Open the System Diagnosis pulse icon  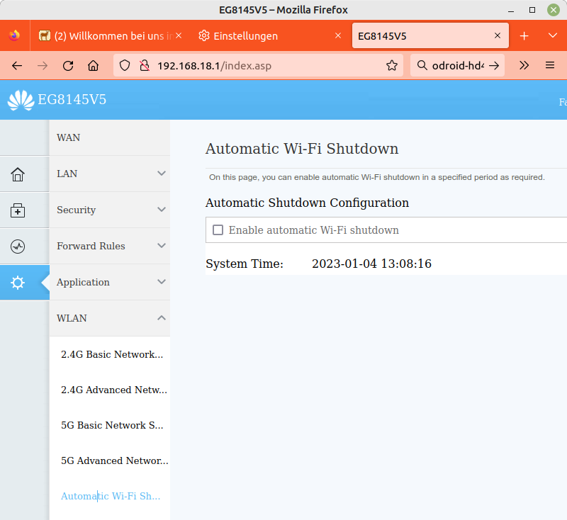18,247
